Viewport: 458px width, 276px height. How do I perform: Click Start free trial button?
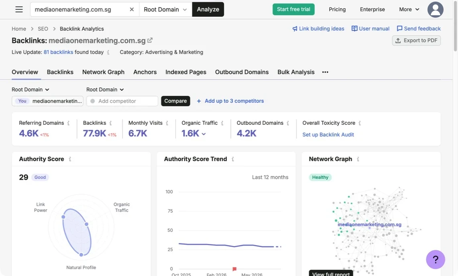coord(293,9)
